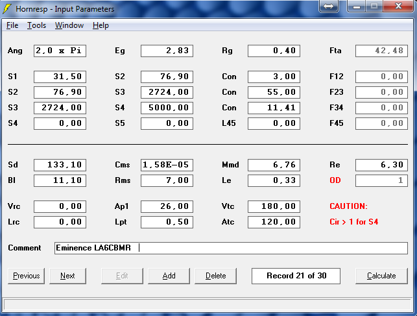Select the Atc field with 120,00
The width and height of the screenshot is (417, 316).
tap(274, 222)
